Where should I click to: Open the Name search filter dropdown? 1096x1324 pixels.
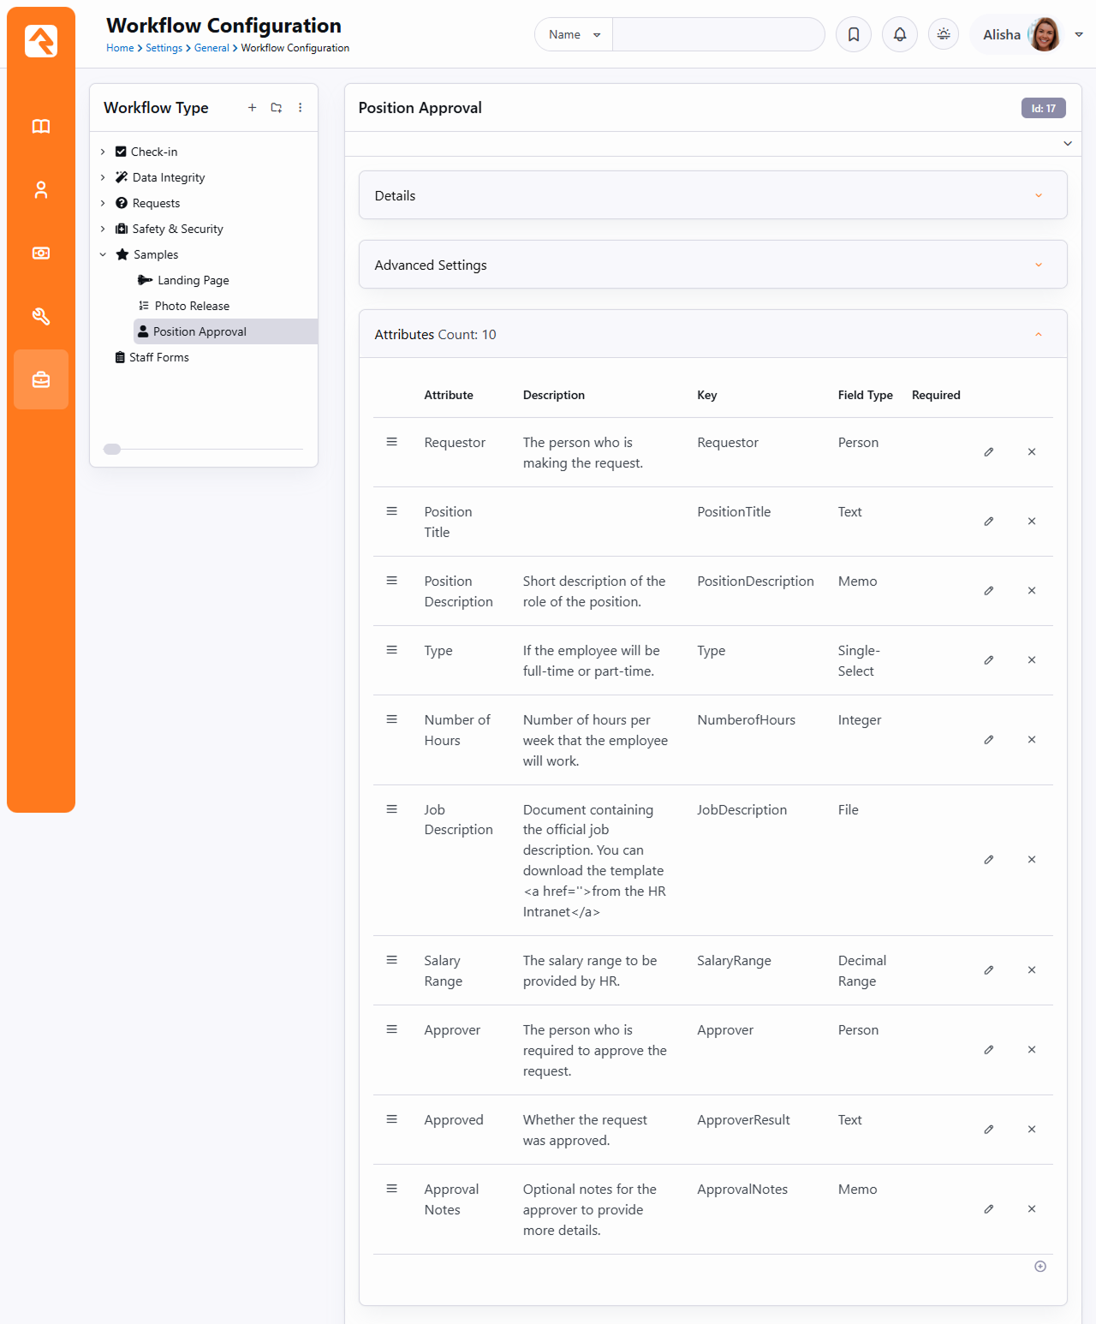pos(574,35)
